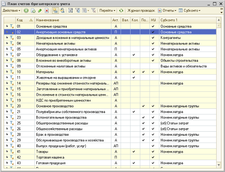Click the Кол. checkmark for Товары row
The width and height of the screenshot is (225, 172).
click(134, 151)
